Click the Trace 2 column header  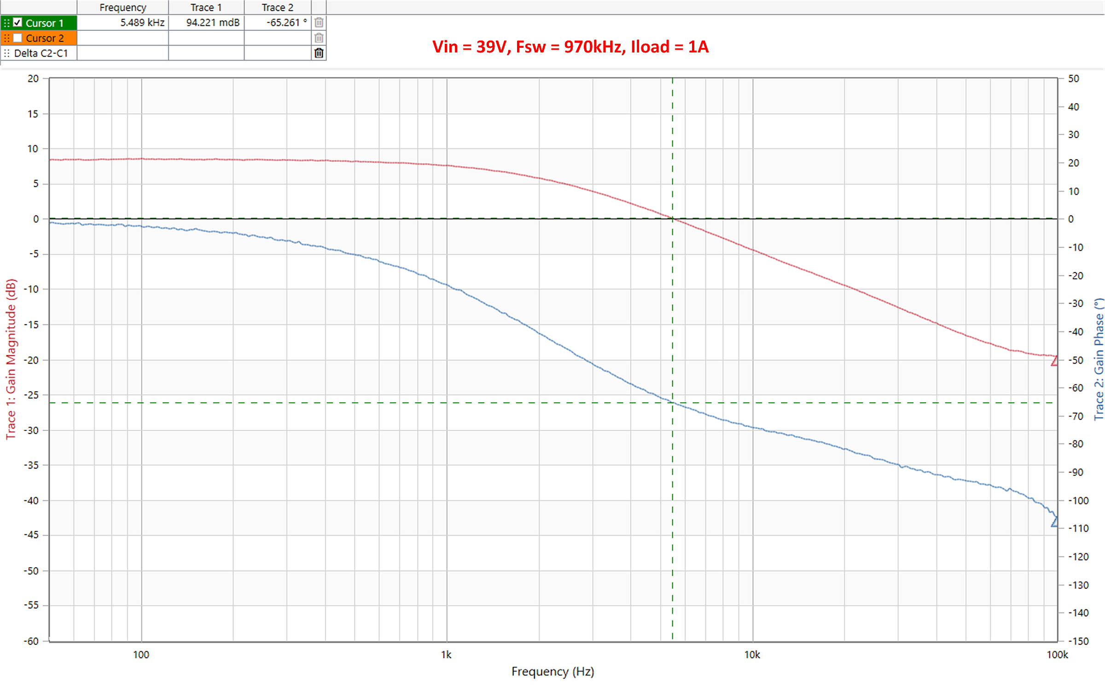pyautogui.click(x=278, y=7)
